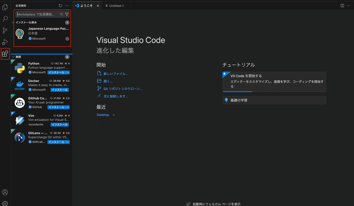Click the installed extensions count badge 1
Viewport: 354px width, 206px height.
[x=67, y=22]
